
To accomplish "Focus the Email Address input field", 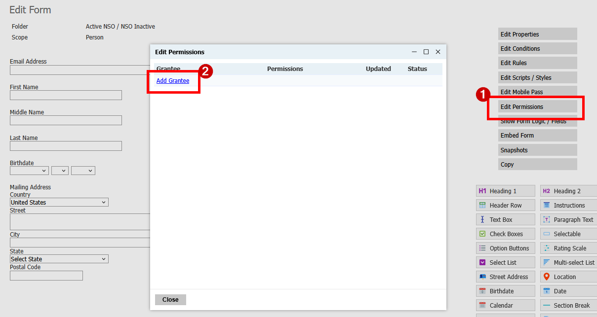I will [x=80, y=70].
